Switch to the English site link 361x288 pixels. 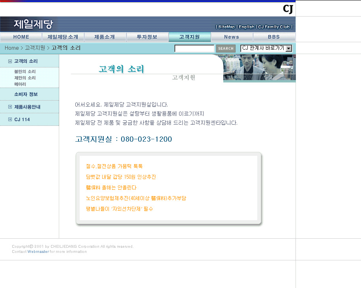247,27
